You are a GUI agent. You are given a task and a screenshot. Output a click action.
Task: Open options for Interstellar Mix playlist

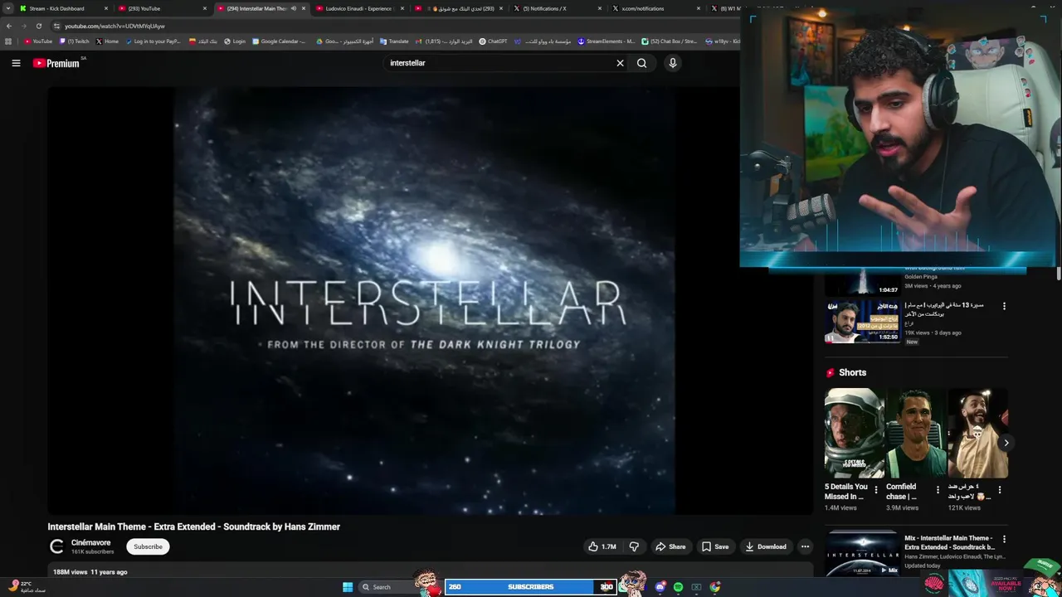click(1004, 539)
